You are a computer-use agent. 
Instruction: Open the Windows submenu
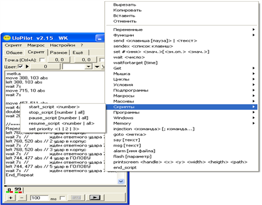181,118
